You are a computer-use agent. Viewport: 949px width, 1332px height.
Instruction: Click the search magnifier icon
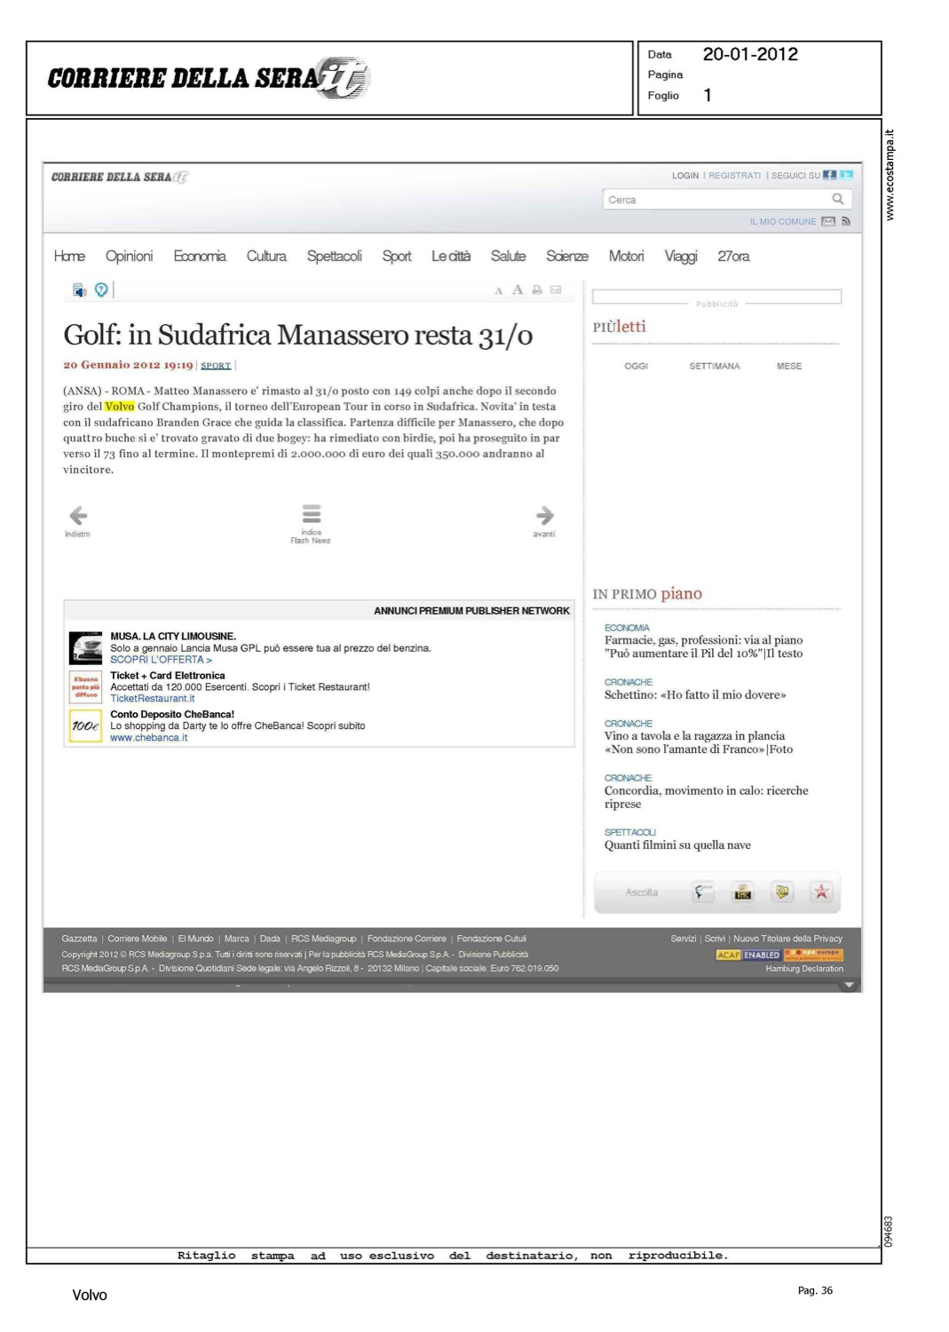coord(837,199)
